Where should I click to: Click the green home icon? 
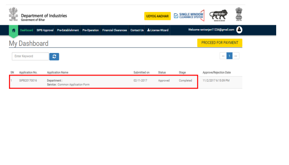point(13,30)
